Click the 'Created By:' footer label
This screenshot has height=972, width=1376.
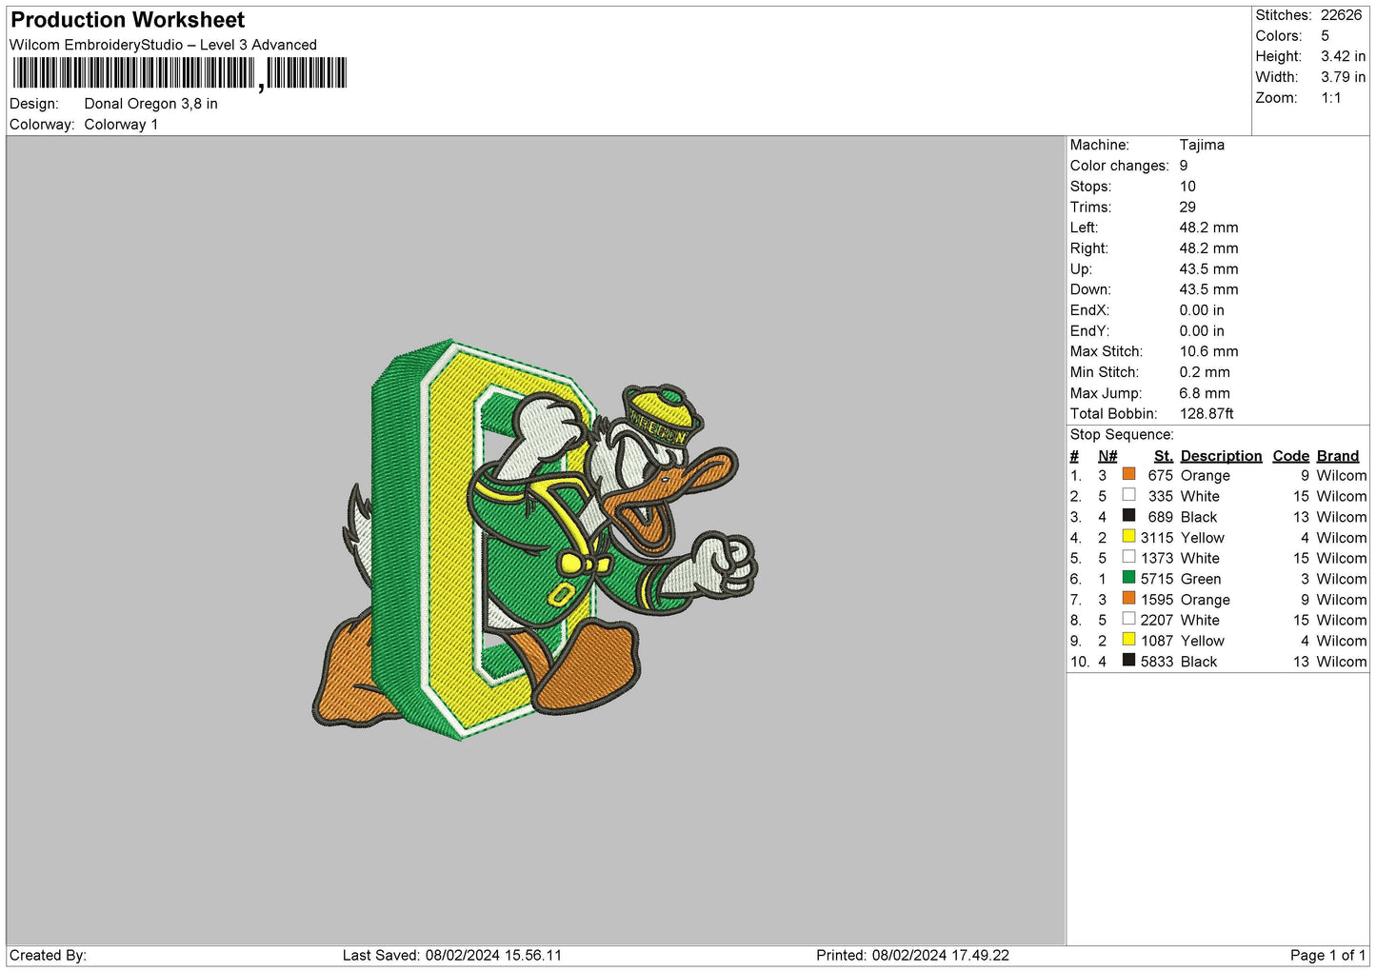point(48,955)
